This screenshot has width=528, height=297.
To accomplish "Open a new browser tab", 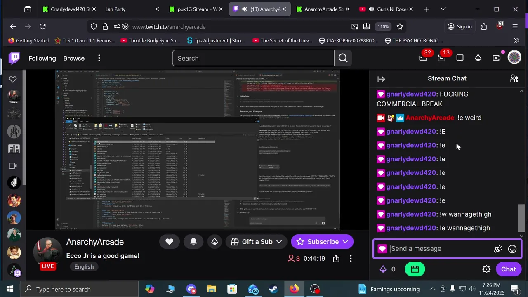I will click(x=427, y=9).
